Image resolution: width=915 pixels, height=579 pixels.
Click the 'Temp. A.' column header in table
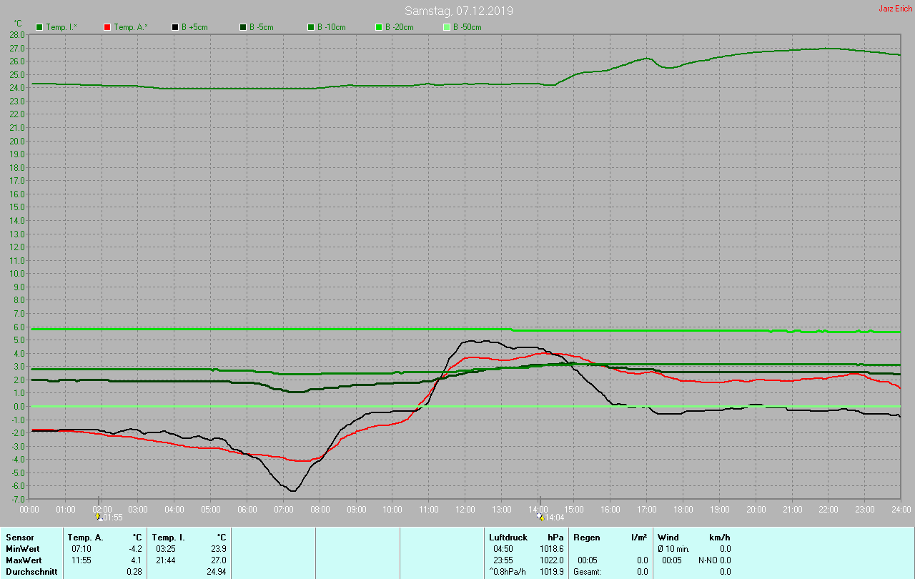(x=85, y=537)
